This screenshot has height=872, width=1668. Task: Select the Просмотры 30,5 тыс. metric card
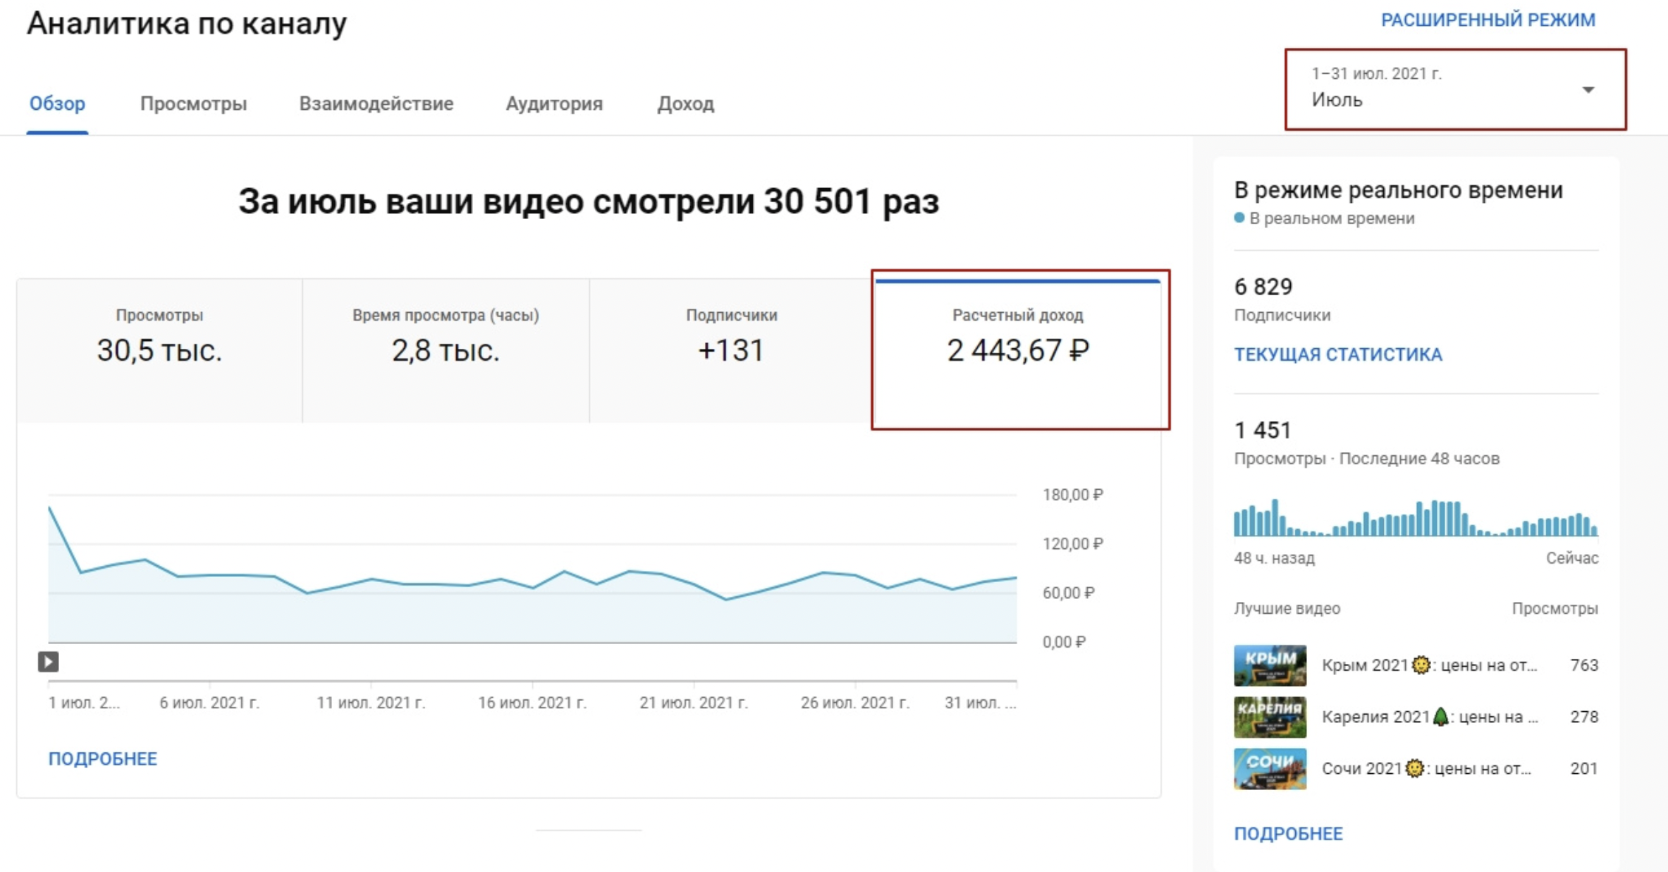(x=159, y=350)
